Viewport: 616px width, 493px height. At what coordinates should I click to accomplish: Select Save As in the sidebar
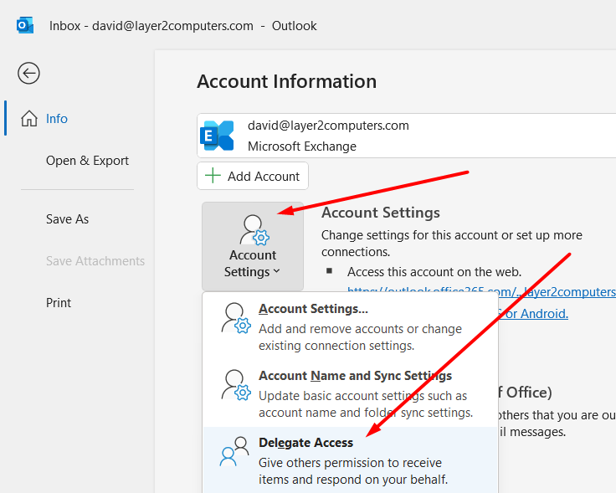[x=67, y=218]
